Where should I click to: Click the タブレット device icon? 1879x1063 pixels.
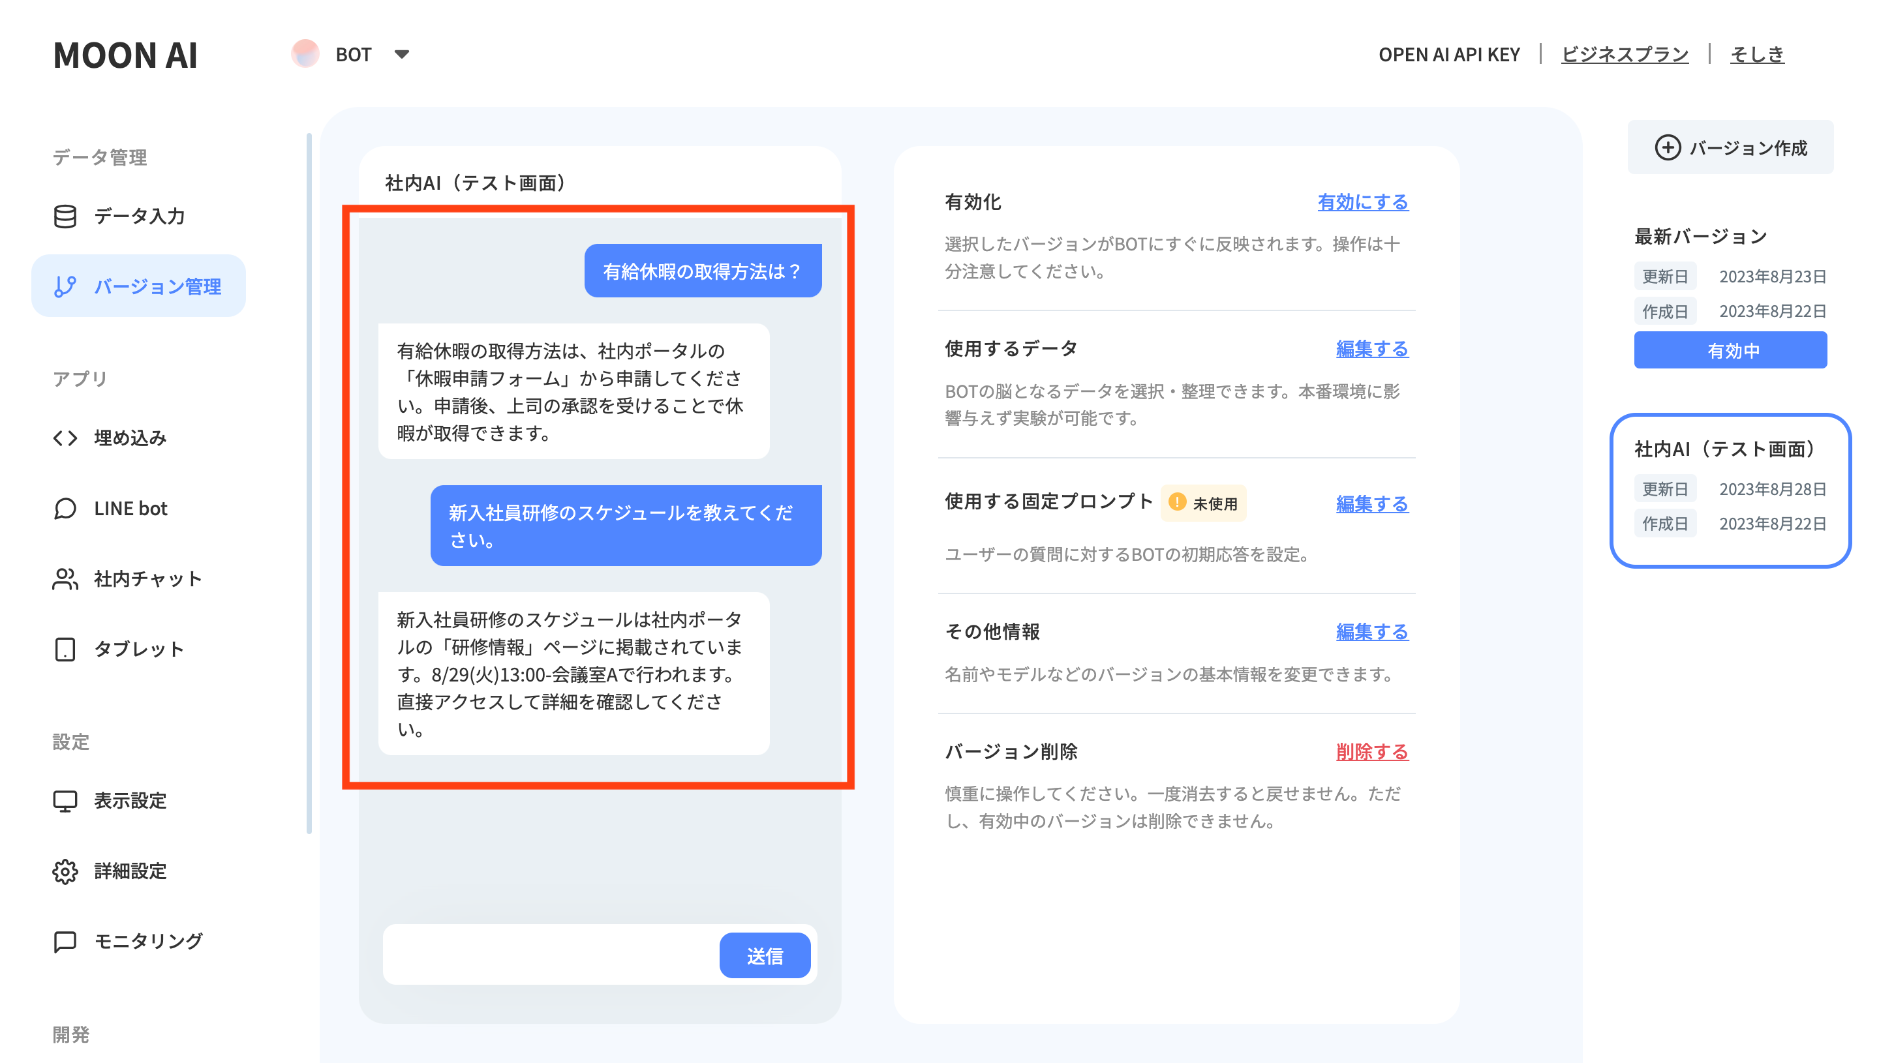point(65,649)
